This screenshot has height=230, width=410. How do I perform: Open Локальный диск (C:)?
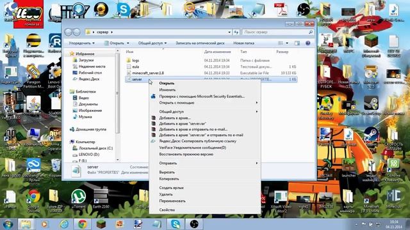pos(95,148)
